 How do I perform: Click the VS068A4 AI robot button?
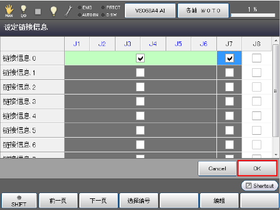click(x=150, y=10)
